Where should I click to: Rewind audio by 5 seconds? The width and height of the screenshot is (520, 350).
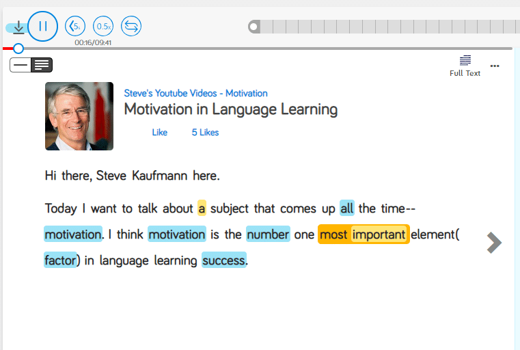[75, 26]
